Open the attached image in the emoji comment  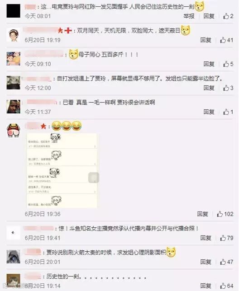tap(62, 171)
